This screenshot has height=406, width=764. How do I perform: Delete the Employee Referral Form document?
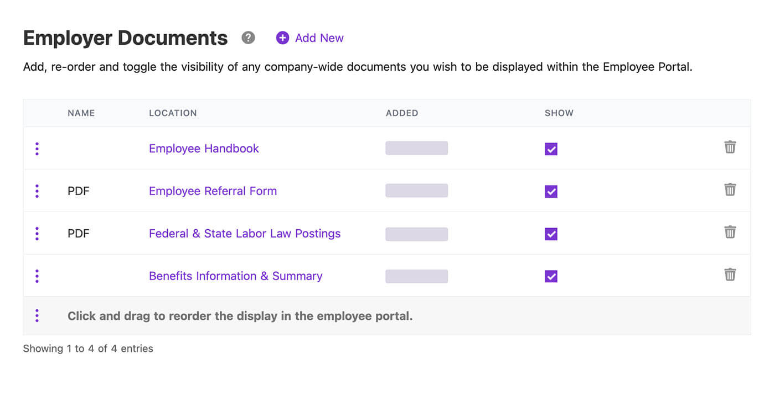[x=730, y=189]
